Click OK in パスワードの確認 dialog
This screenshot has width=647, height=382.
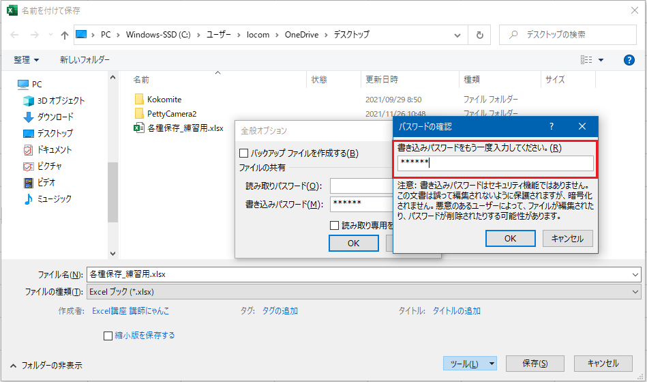pos(511,238)
